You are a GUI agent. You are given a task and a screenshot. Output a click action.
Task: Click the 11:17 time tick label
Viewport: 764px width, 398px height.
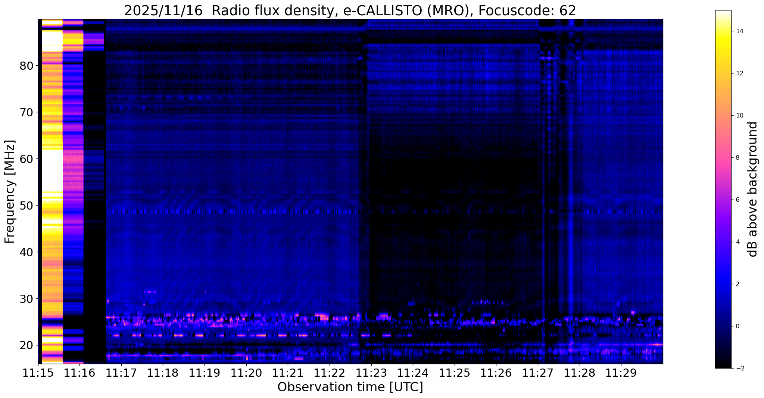pyautogui.click(x=121, y=373)
